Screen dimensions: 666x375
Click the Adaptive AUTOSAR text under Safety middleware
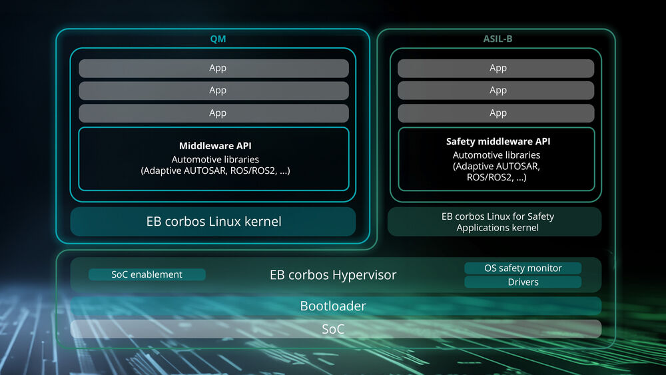point(497,166)
